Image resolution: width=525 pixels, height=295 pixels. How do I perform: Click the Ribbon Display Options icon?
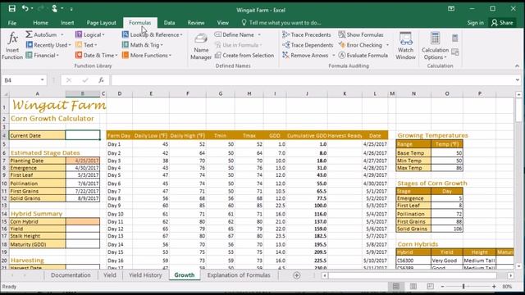[451, 9]
